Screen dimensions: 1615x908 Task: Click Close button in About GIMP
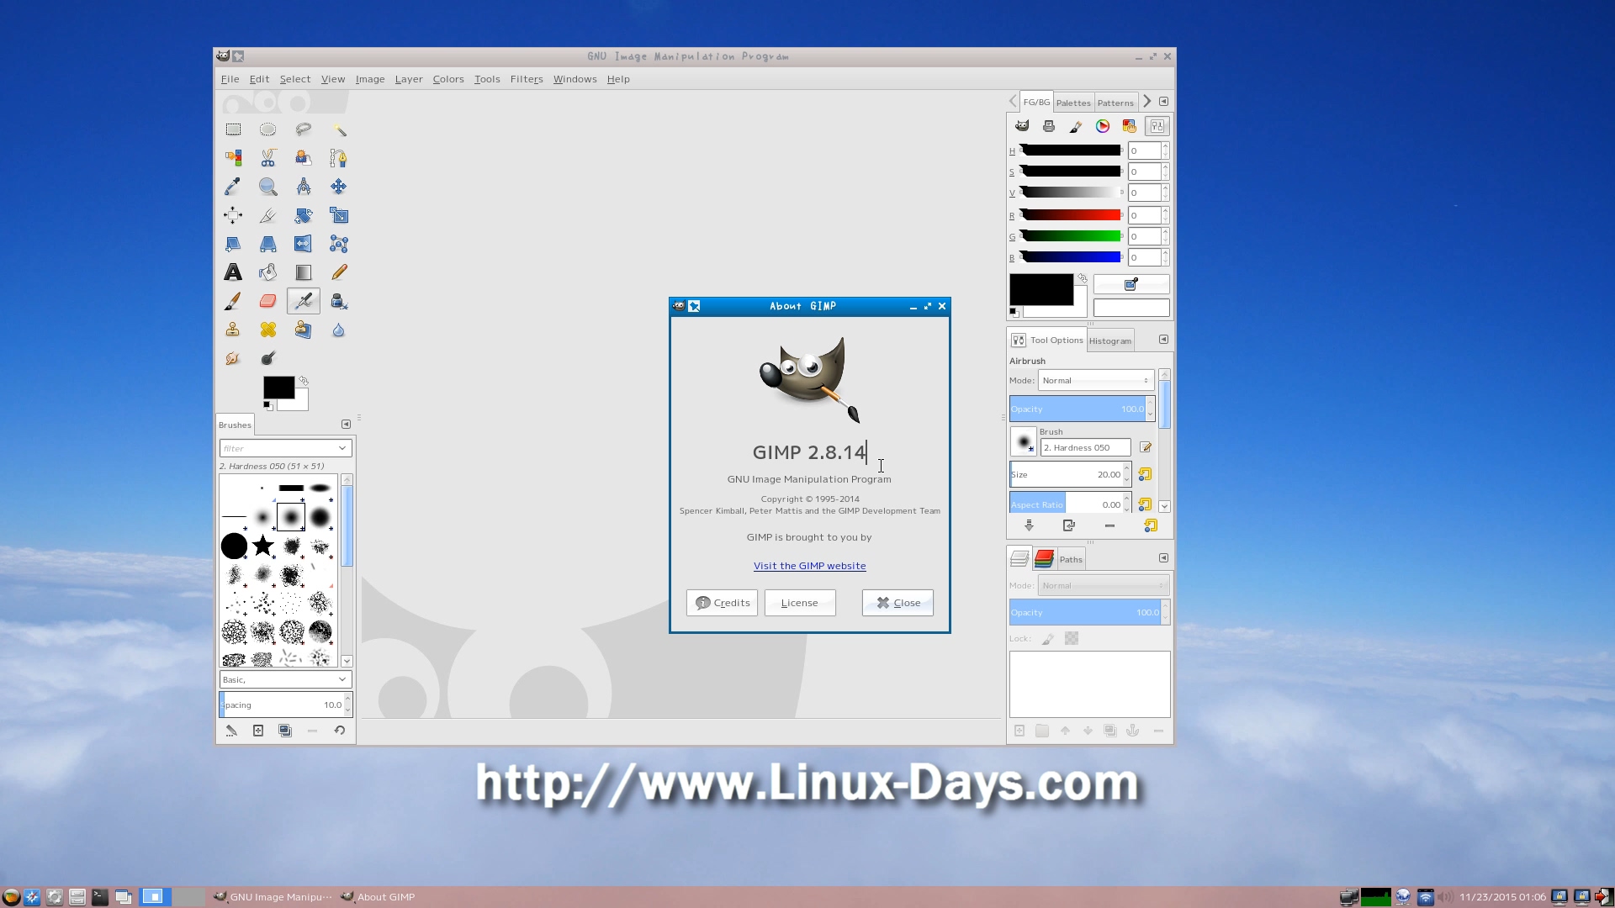[898, 603]
